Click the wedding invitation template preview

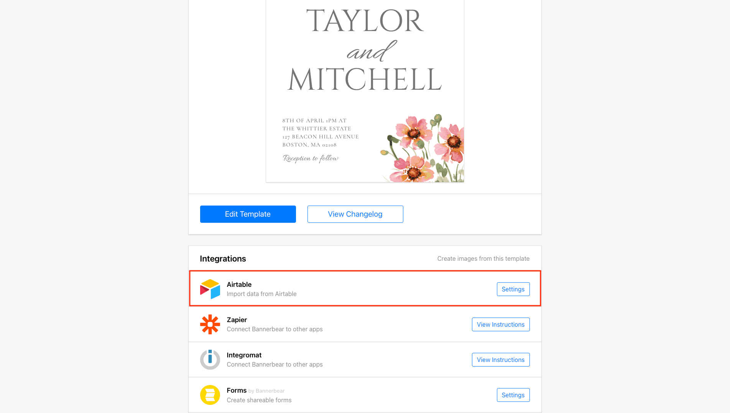pos(365,90)
